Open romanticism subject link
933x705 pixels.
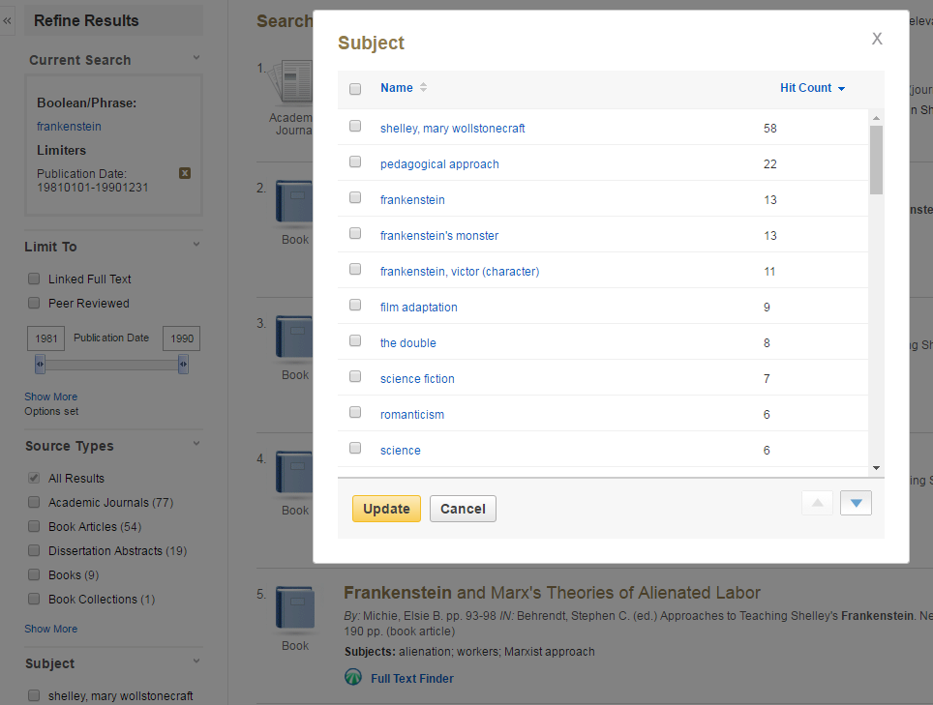(411, 414)
